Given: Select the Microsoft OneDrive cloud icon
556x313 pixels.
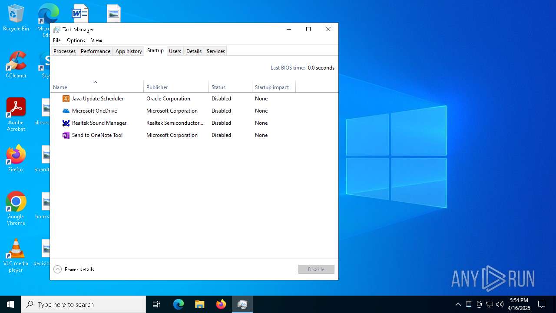Looking at the screenshot, I should pos(66,111).
